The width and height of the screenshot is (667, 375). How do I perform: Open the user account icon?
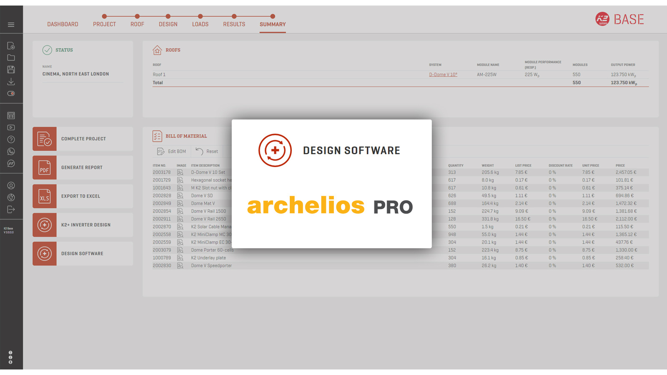[x=11, y=185]
